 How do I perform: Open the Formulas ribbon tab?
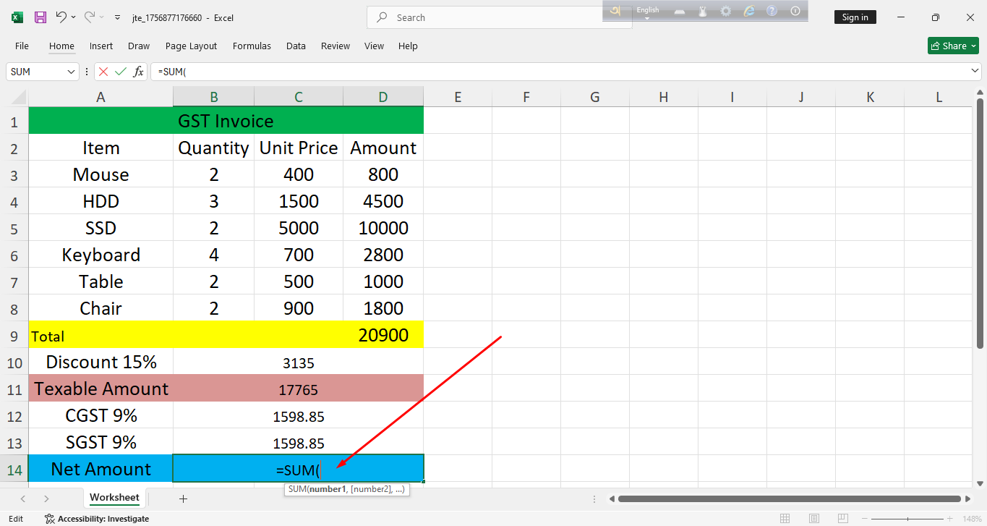click(252, 46)
